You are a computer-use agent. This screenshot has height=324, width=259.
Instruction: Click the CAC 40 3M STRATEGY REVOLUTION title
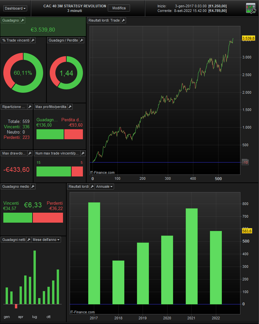[75, 6]
